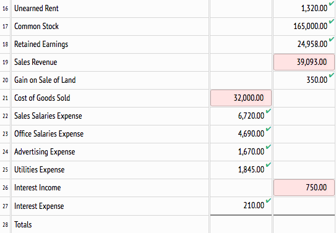Click the checkmark next to Utilities Expense 1,845.00

269,165
